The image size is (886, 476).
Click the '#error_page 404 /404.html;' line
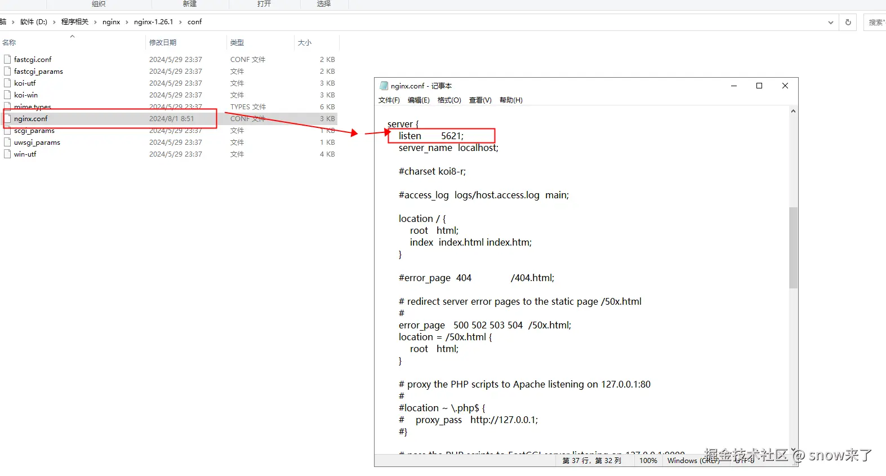[x=477, y=278]
